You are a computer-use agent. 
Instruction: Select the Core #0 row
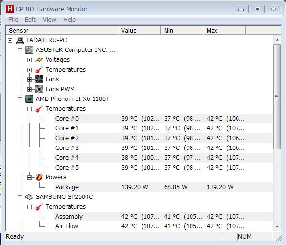pyautogui.click(x=164, y=119)
